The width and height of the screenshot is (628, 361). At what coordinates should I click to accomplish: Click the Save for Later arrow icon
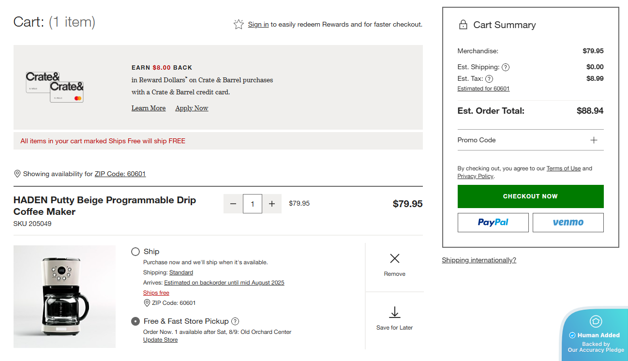click(x=394, y=313)
